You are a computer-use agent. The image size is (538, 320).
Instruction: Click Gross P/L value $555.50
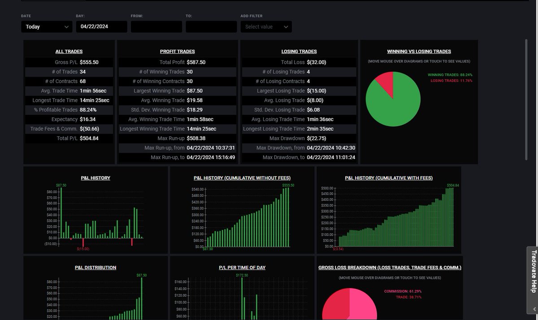coord(89,62)
